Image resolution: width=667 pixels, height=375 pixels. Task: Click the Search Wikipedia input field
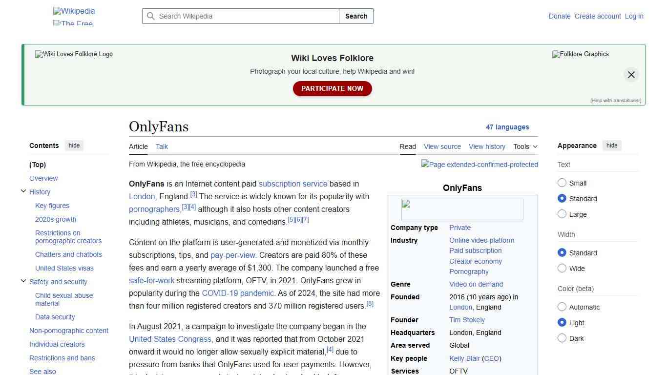point(239,16)
